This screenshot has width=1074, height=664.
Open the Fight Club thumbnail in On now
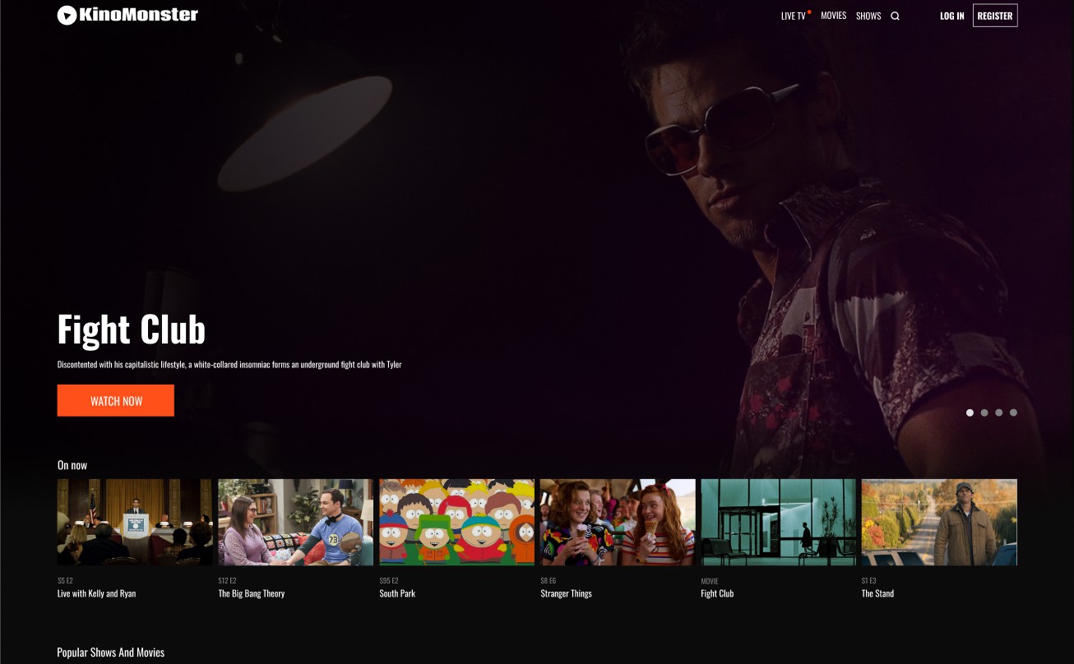pyautogui.click(x=778, y=522)
